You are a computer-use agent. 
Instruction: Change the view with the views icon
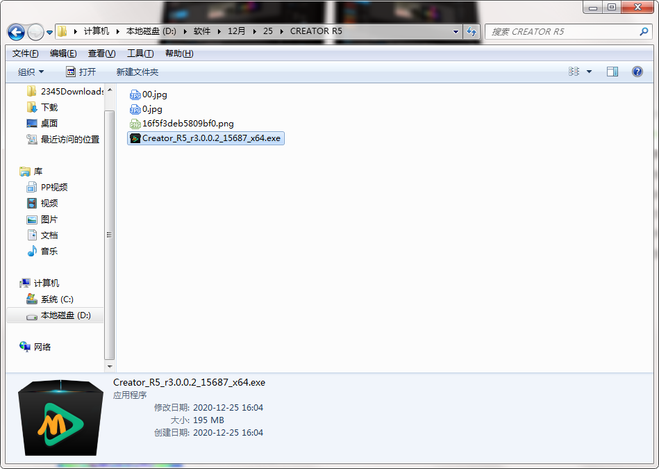point(574,72)
